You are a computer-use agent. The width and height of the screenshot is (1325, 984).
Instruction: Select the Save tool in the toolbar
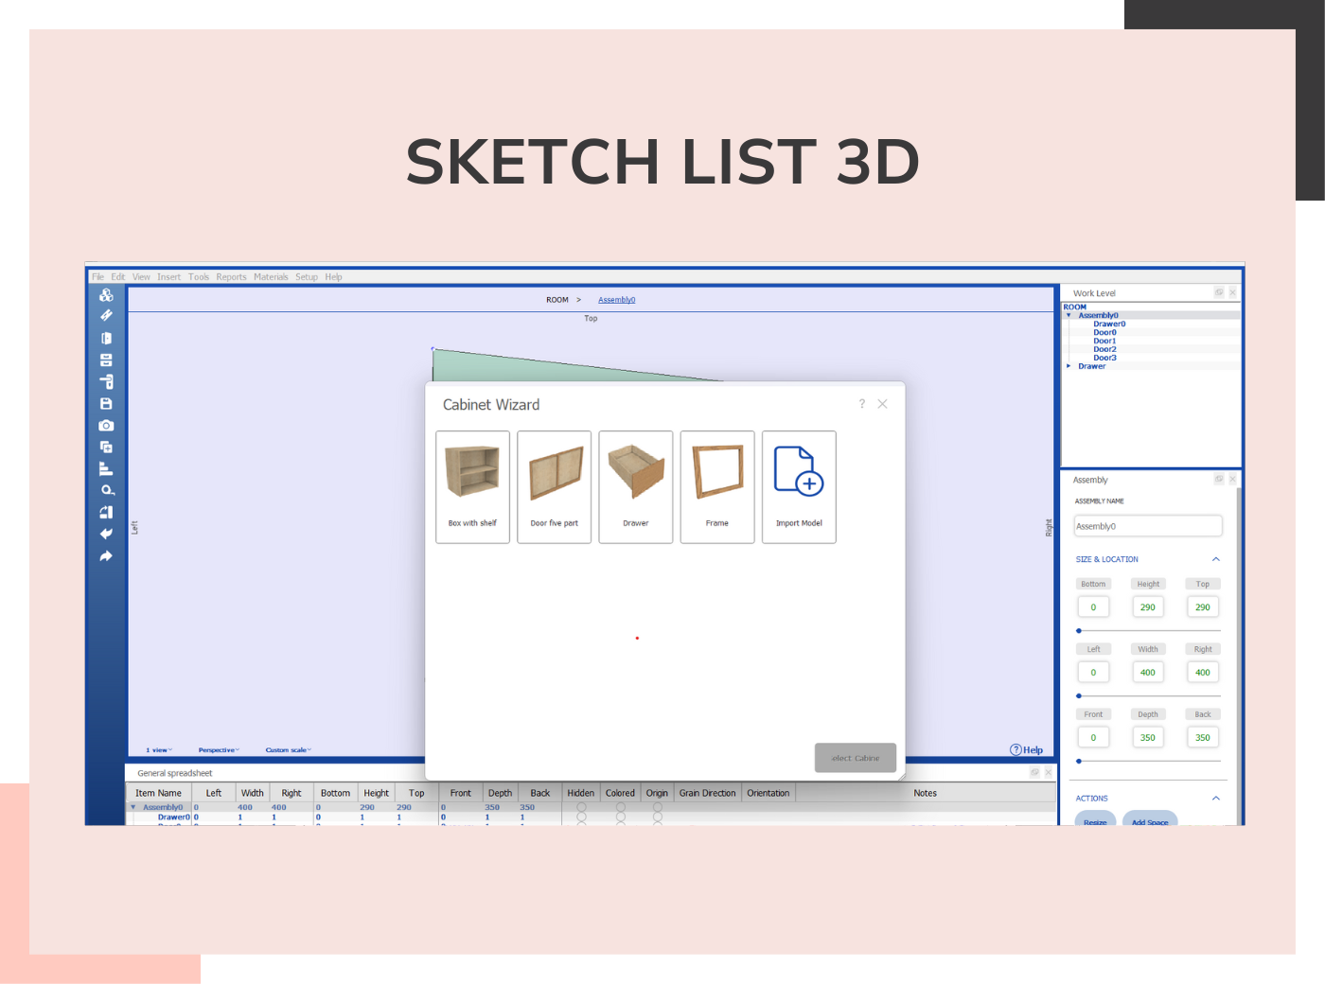click(106, 403)
